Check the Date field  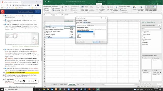142,41
